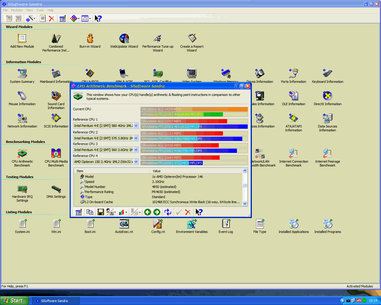Open the Help menu
The width and height of the screenshot is (381, 305).
tap(51, 10)
